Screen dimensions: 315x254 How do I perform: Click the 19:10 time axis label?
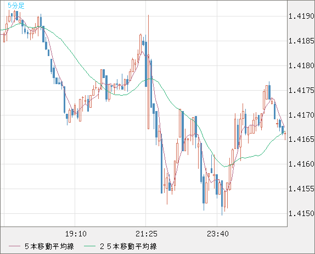[76, 234]
